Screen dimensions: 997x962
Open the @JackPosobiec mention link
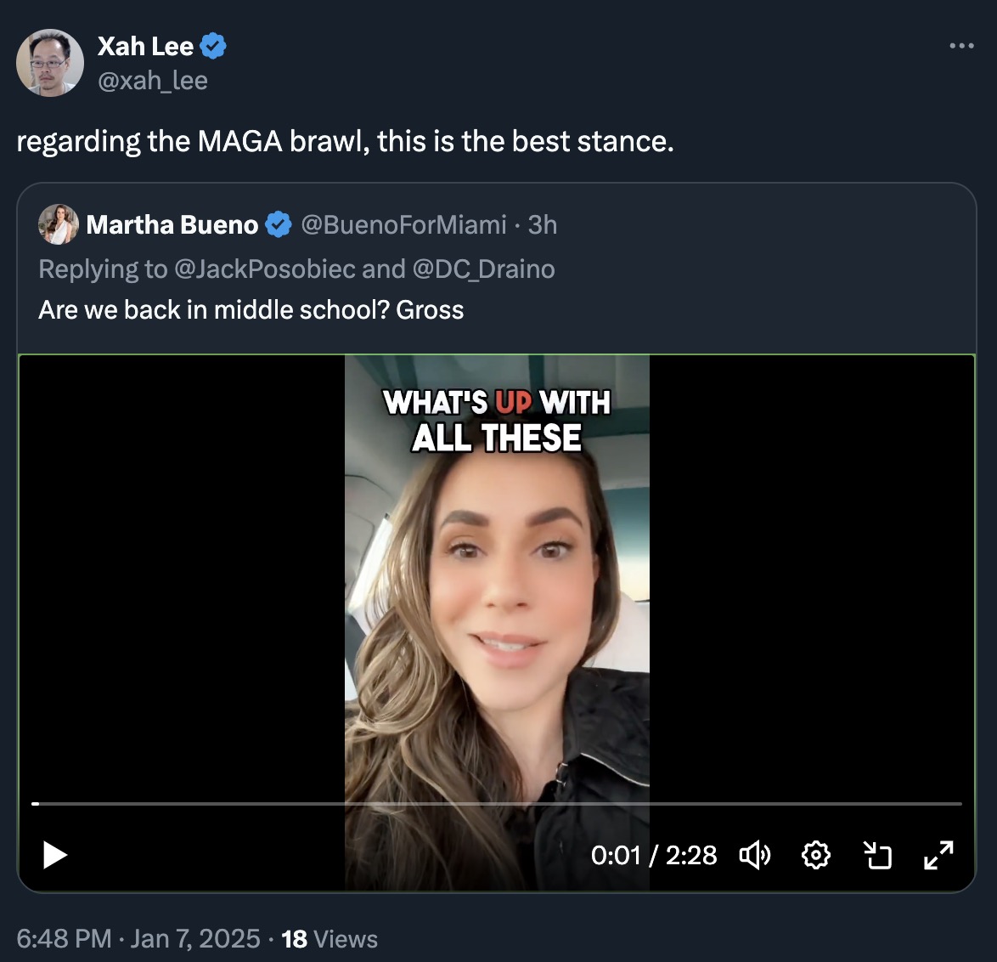pos(264,269)
